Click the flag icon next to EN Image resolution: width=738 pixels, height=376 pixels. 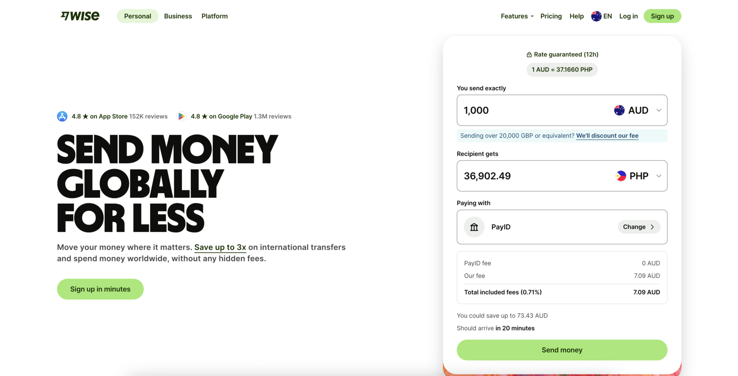click(595, 16)
